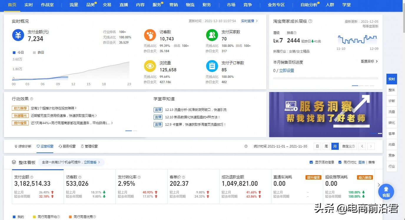
Task: Click the 提升搜索 badge on 直通车消耗
Action: [313, 178]
